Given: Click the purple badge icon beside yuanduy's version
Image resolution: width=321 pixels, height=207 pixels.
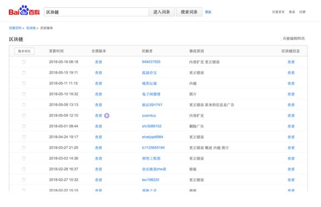Looking at the screenshot, I should click(x=107, y=116).
